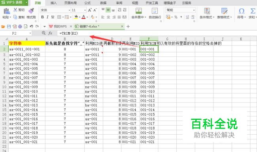The image size is (257, 152).
Task: Click the increase indent icon
Action: point(125,10)
